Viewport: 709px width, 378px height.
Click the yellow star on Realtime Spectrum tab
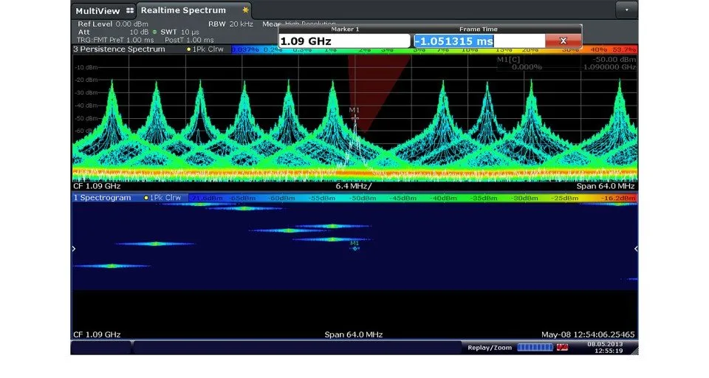pos(245,10)
